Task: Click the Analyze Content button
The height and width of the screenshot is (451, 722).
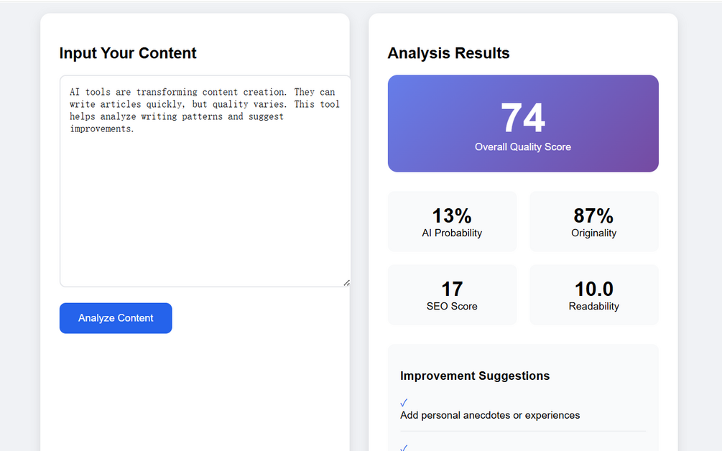Action: point(116,318)
